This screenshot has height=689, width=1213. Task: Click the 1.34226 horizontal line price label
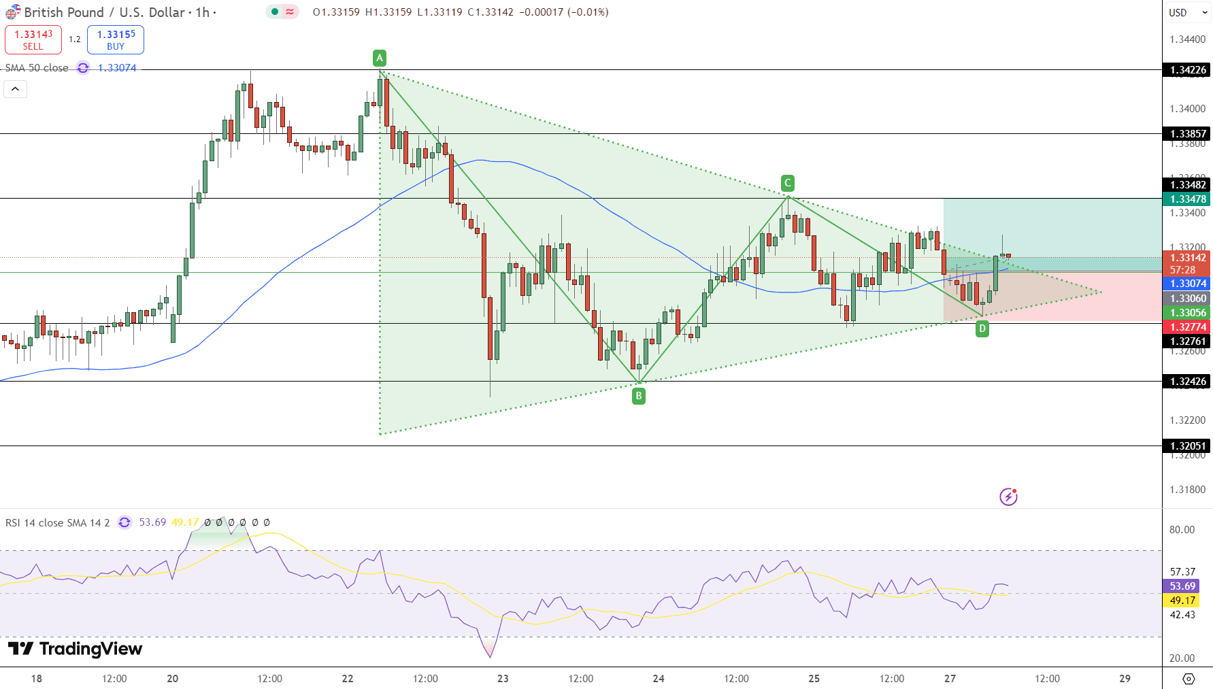click(1188, 70)
